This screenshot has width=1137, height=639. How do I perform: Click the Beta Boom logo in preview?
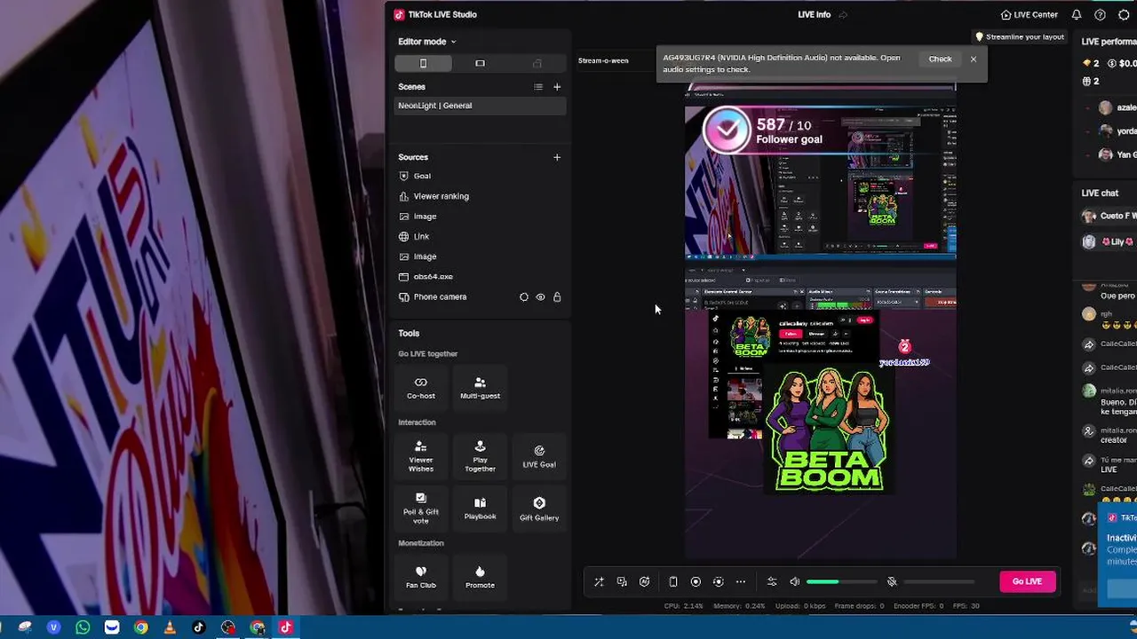(828, 430)
